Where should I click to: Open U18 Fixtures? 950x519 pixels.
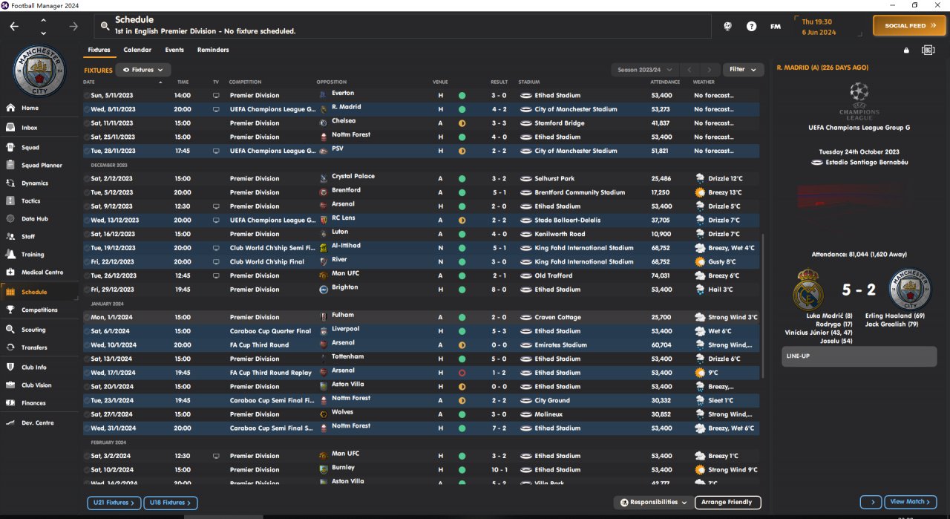click(x=171, y=503)
